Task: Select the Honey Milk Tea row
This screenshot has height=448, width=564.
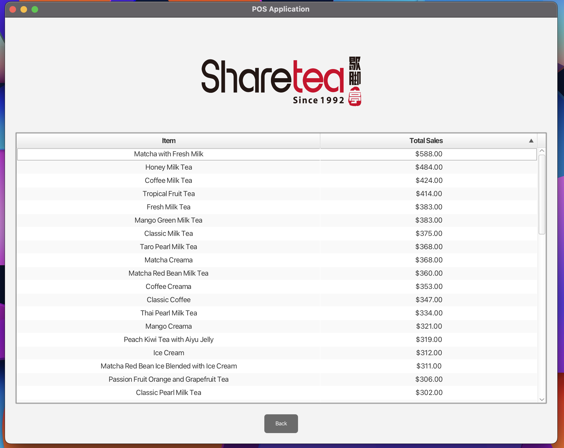Action: tap(168, 167)
